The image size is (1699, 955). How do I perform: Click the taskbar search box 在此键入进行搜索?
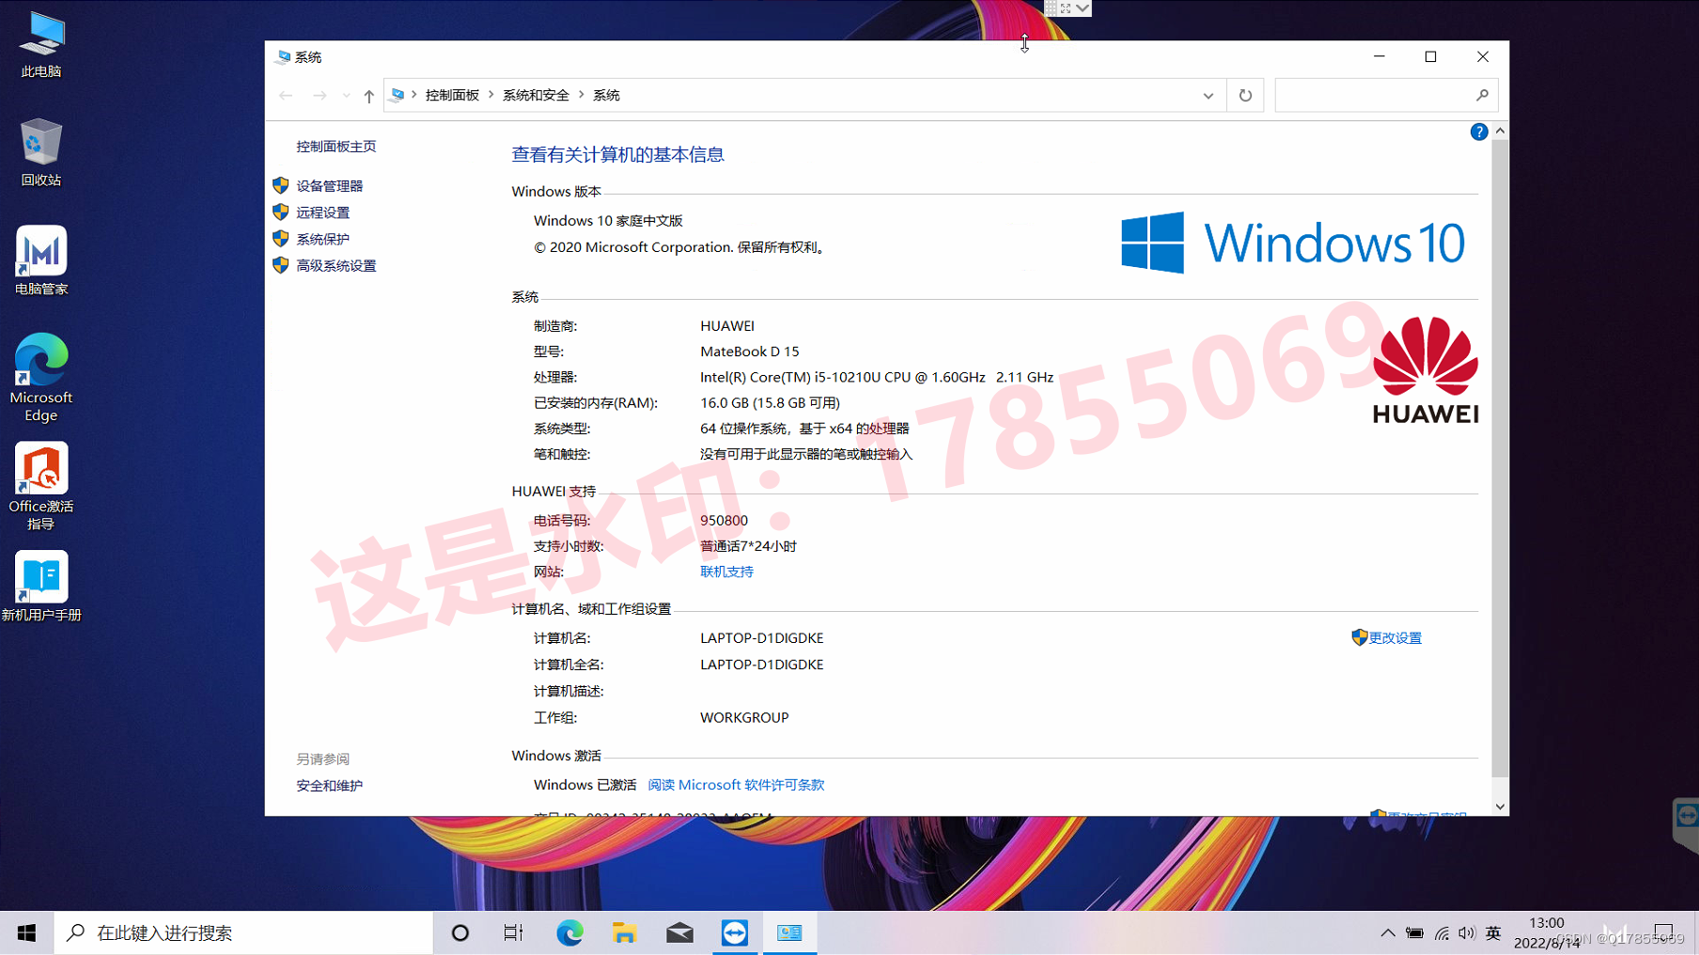click(243, 932)
